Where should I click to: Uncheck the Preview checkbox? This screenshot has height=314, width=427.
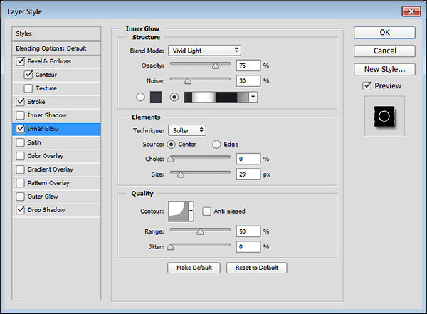[x=367, y=86]
